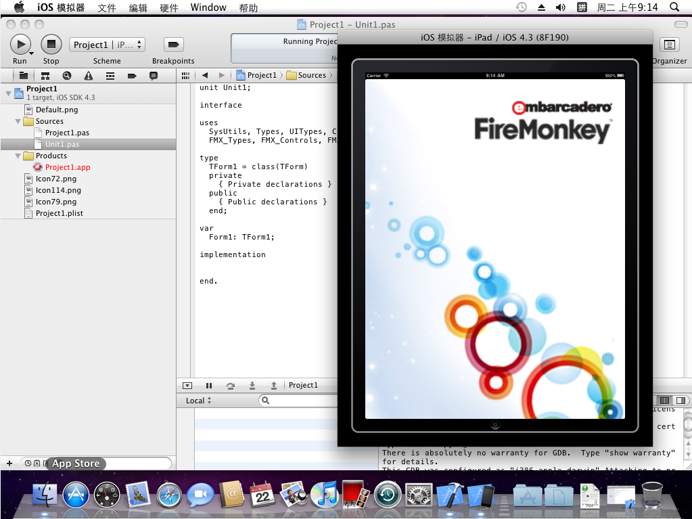The width and height of the screenshot is (692, 519).
Task: Collapse the Project1 root disclosure triangle
Action: (x=8, y=93)
